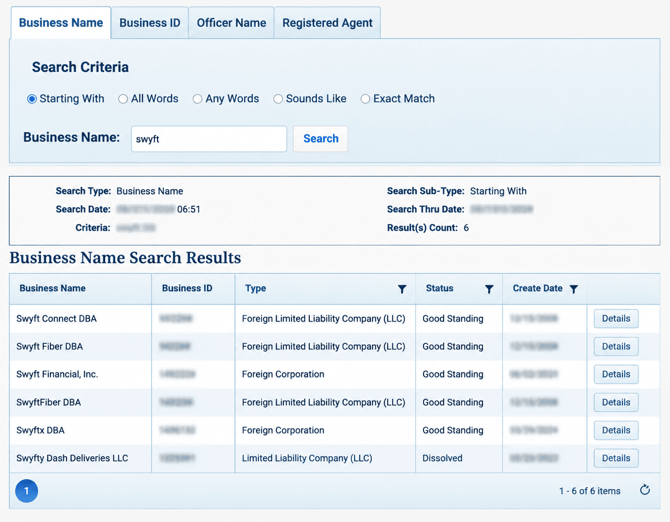
Task: Click the Result(s) Count value 6
Action: [466, 228]
